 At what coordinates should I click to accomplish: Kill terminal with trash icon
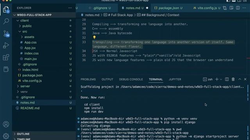(x=233, y=79)
